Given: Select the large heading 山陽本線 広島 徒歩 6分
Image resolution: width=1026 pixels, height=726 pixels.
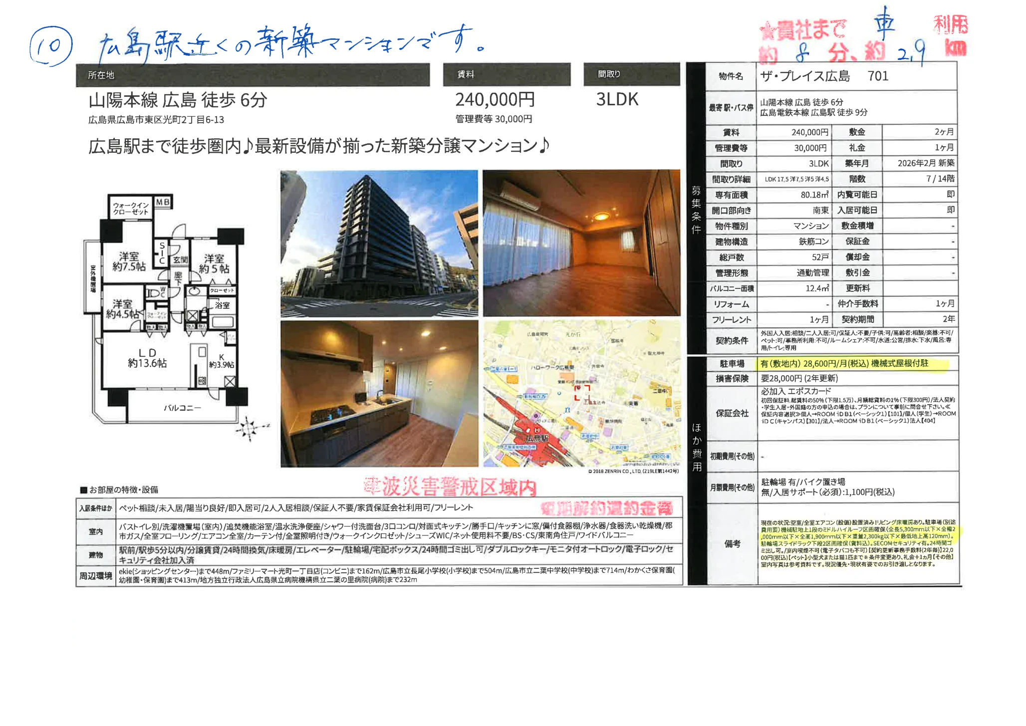Looking at the screenshot, I should coord(178,100).
